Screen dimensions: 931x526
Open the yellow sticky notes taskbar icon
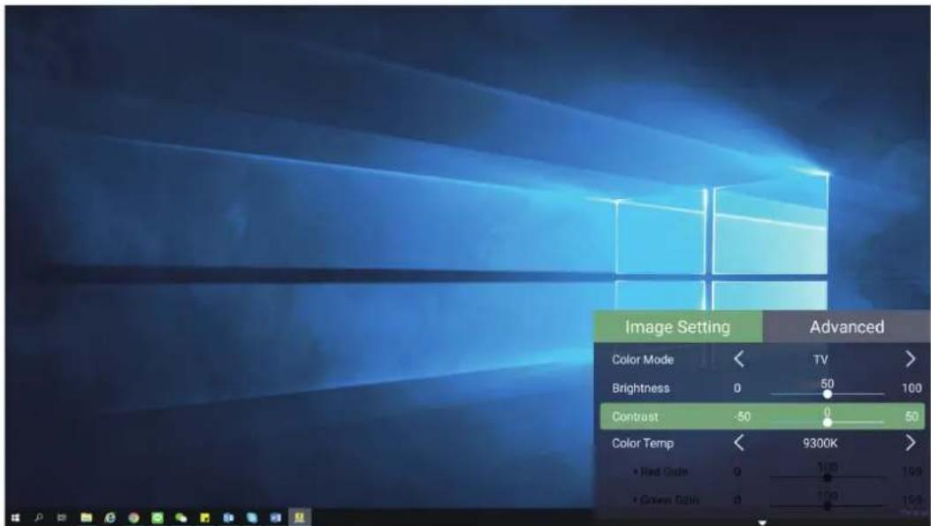click(x=205, y=518)
